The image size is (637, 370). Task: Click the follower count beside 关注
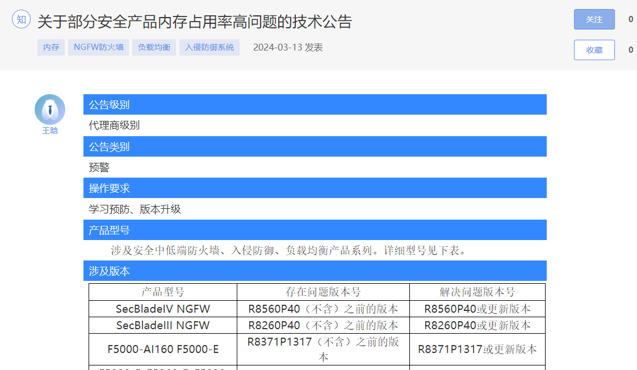point(631,19)
